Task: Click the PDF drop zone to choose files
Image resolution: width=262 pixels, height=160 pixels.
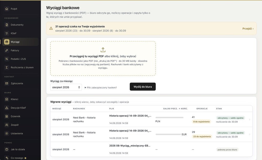Action: click(x=103, y=58)
